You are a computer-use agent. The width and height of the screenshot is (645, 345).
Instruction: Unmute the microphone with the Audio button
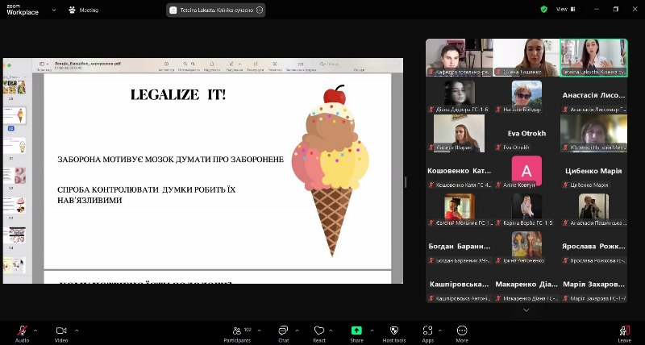click(x=22, y=330)
